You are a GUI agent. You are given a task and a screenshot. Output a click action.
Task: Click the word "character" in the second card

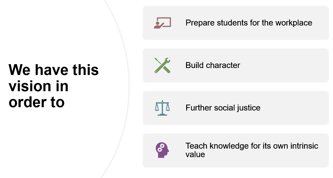(223, 65)
